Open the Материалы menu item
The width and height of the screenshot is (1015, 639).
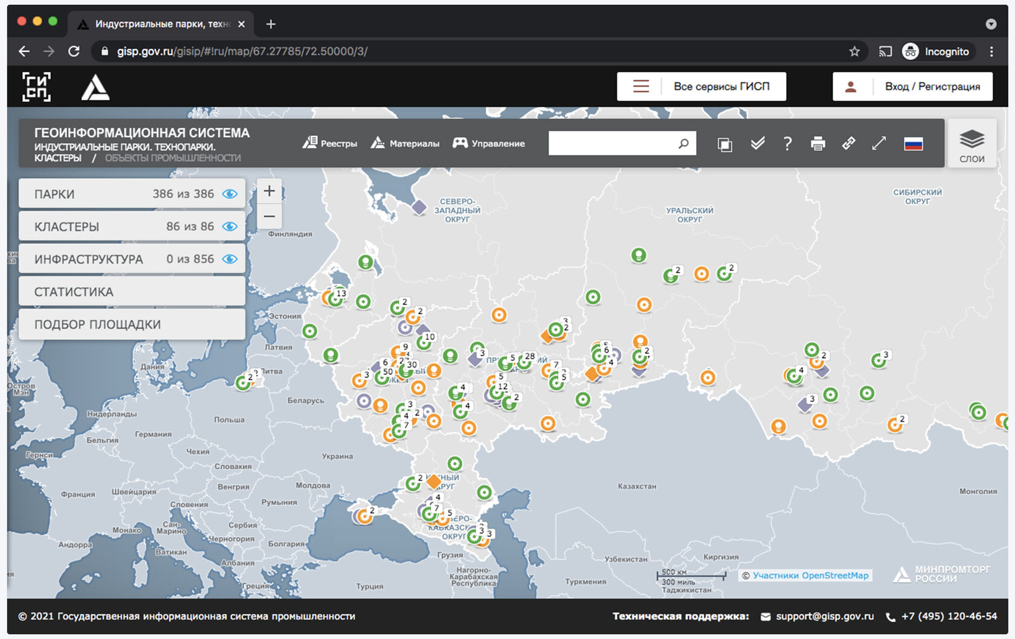(x=405, y=144)
